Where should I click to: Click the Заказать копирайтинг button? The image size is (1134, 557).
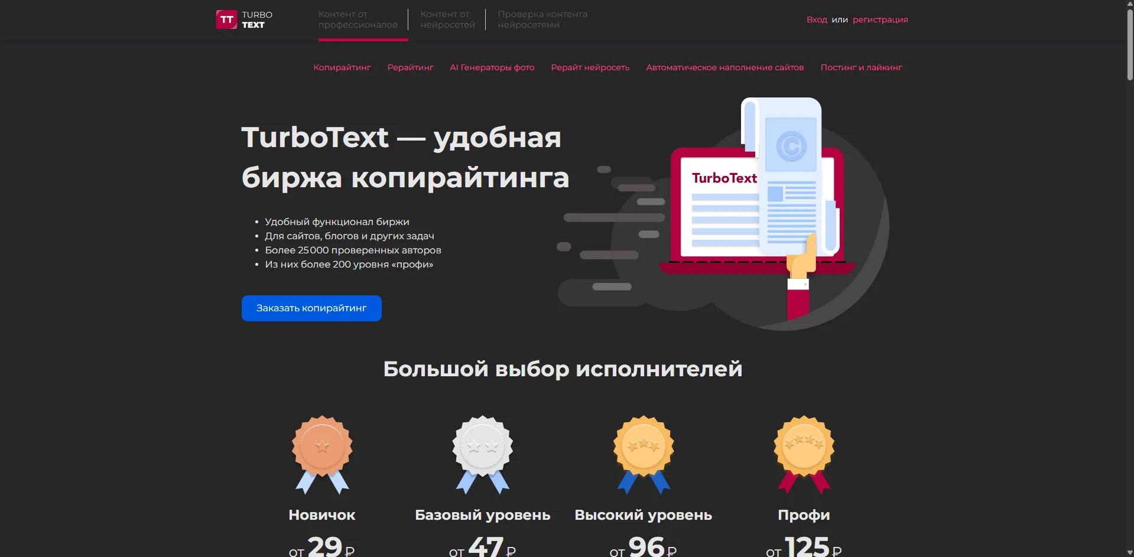pyautogui.click(x=311, y=308)
